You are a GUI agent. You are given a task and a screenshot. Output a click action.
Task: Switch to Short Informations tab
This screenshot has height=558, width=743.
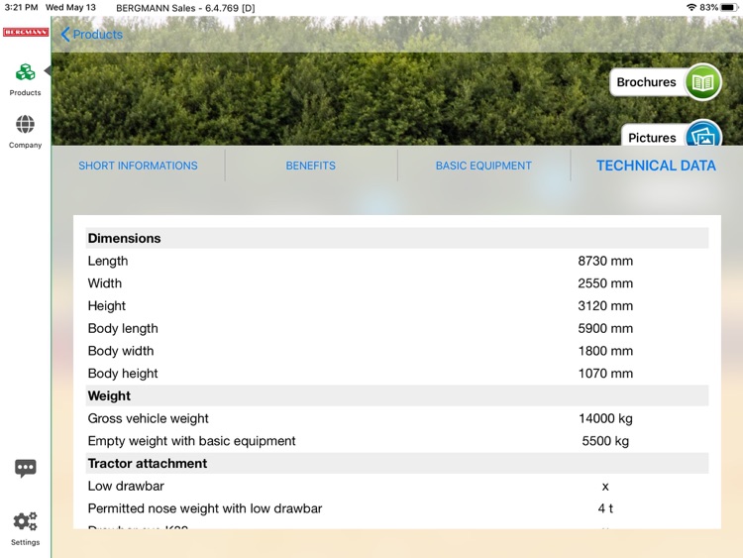click(x=138, y=166)
